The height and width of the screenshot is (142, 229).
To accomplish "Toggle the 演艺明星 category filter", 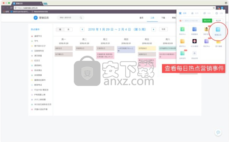I will pyautogui.click(x=36, y=56).
